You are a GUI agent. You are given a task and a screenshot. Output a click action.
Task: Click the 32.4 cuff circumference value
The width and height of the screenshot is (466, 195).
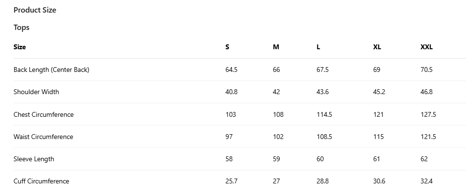pos(426,181)
